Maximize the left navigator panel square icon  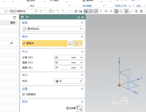point(15,18)
